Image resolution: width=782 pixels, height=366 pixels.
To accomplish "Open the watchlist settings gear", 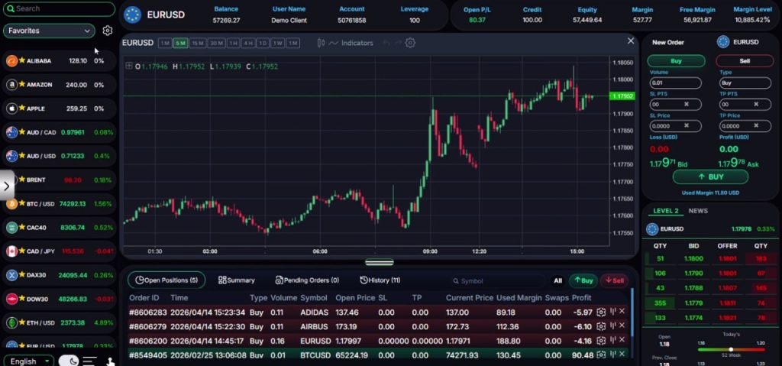I will point(107,31).
